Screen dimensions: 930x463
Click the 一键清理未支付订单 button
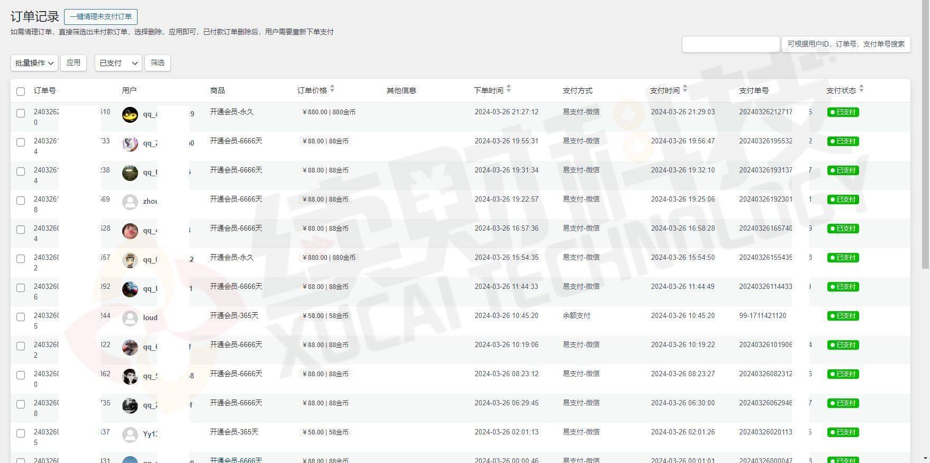click(x=101, y=17)
